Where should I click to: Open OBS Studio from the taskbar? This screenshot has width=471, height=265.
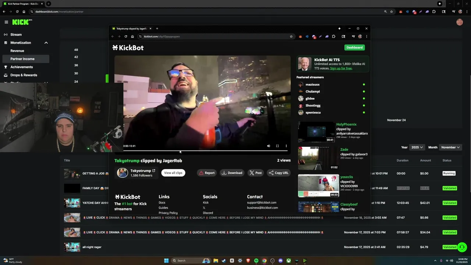[x=272, y=261]
